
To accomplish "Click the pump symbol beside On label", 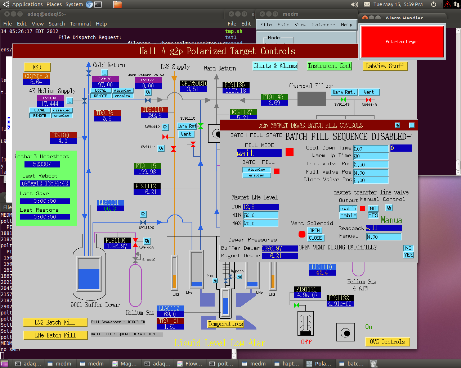I will click(346, 333).
